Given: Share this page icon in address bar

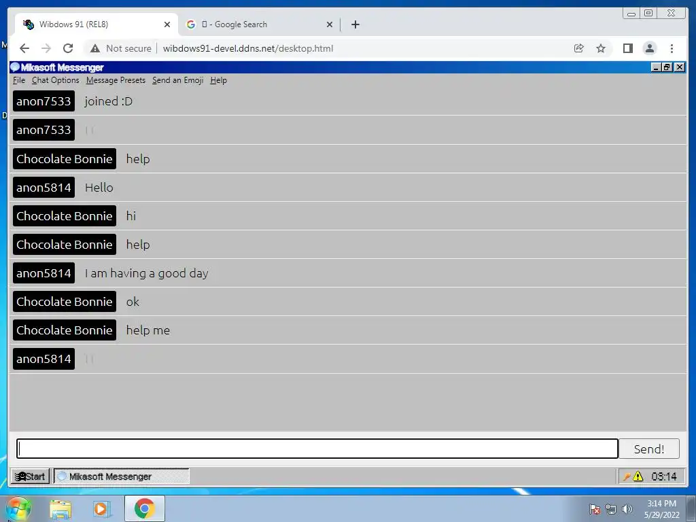Looking at the screenshot, I should [x=579, y=48].
